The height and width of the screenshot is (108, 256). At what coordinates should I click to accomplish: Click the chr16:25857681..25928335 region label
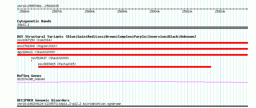[x=38, y=6]
